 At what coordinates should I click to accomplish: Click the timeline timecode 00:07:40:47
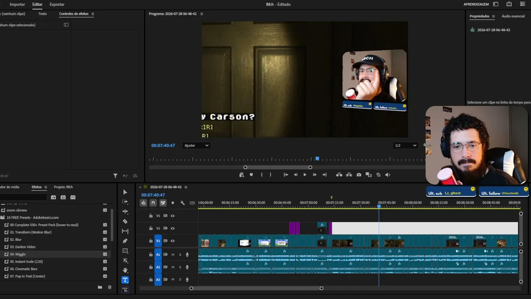[153, 195]
